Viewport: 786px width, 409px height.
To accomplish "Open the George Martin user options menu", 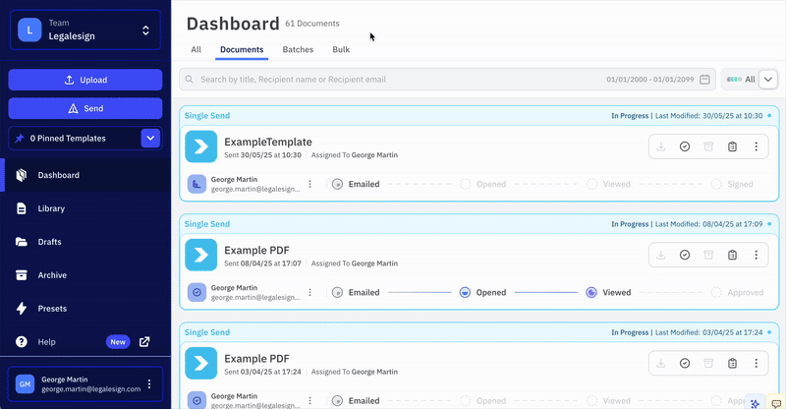I will point(149,383).
